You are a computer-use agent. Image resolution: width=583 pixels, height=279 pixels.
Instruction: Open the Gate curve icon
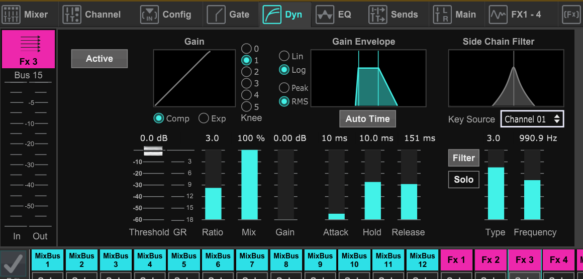tap(216, 15)
